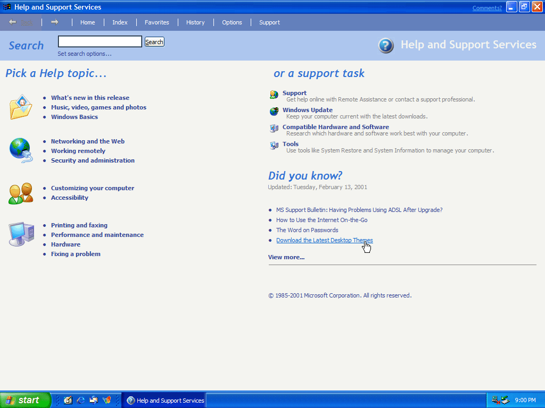Click the Search button
Screen dimensions: 545x408
pos(154,42)
